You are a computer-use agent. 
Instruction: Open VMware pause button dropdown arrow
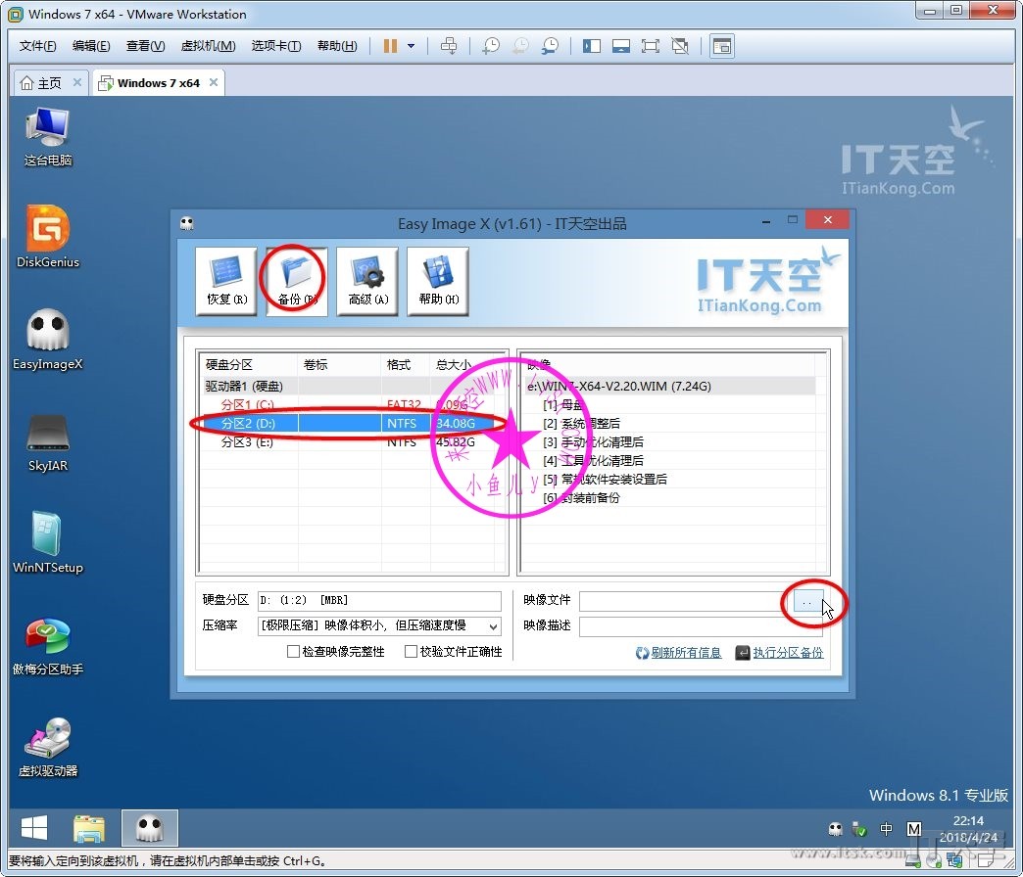click(412, 46)
